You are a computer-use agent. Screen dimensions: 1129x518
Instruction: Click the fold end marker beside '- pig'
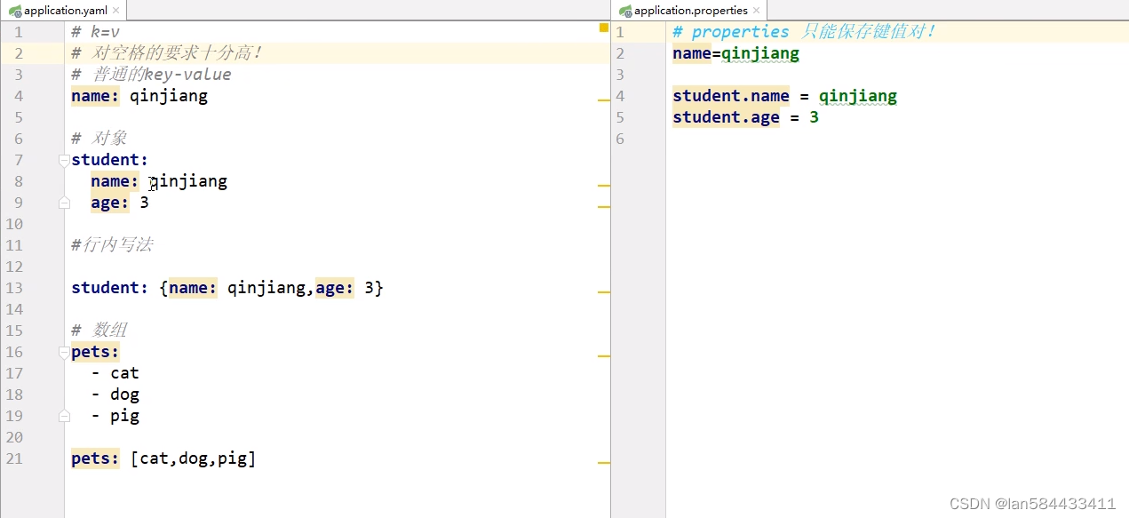tap(62, 416)
